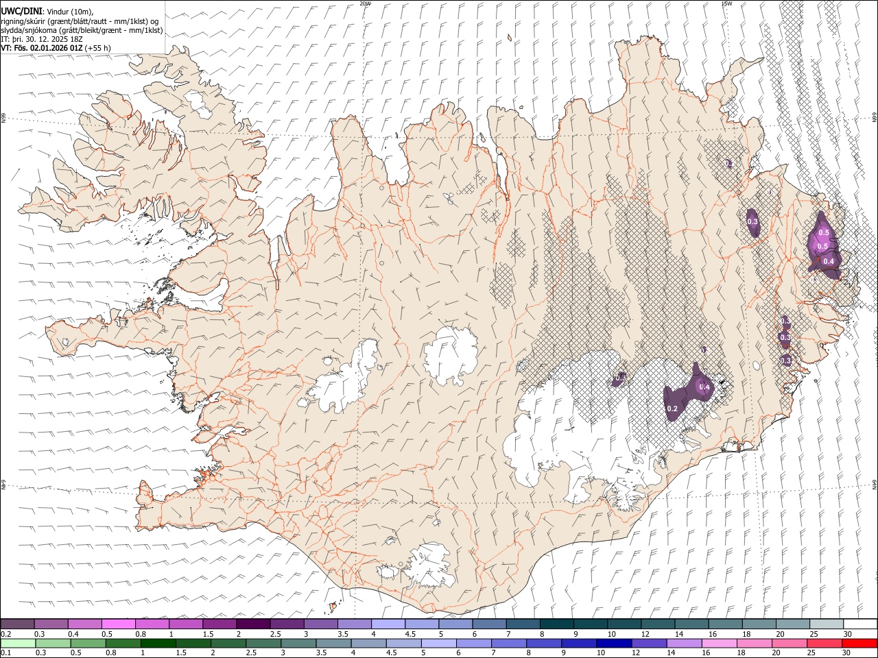Image resolution: width=878 pixels, height=658 pixels.
Task: Click the 0.2 number under upper legend row
Action: [x=5, y=633]
